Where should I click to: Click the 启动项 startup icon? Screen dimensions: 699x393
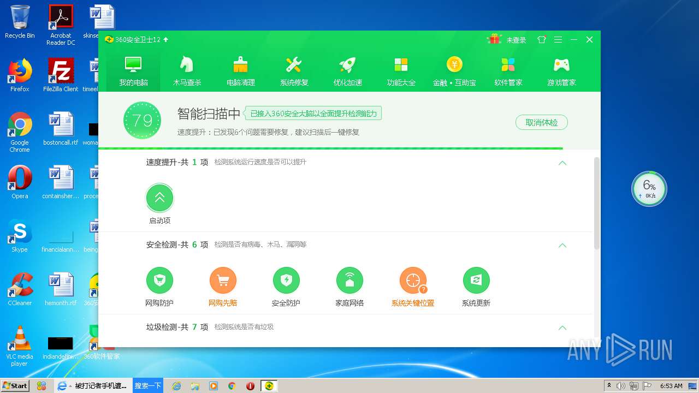[x=159, y=198]
